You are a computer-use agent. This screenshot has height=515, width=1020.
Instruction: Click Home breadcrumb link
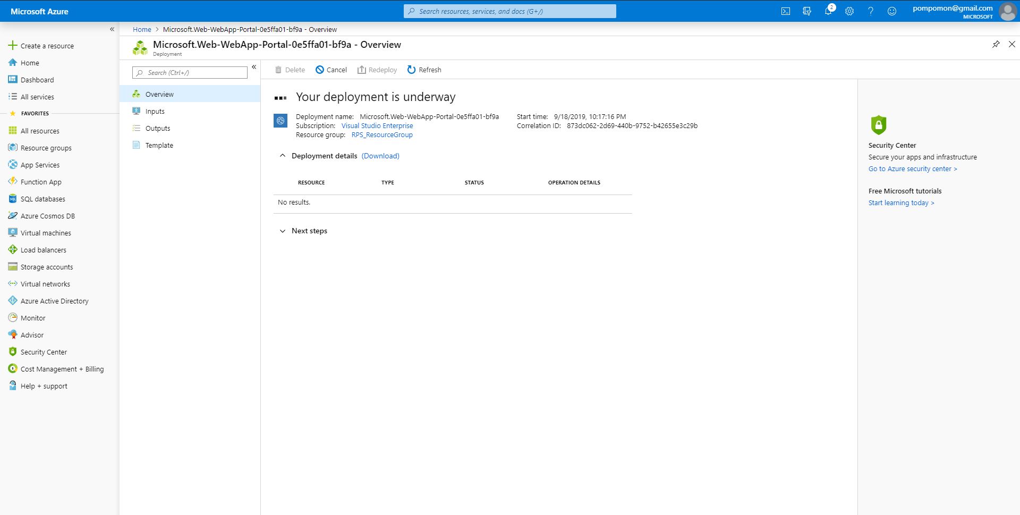tap(142, 29)
